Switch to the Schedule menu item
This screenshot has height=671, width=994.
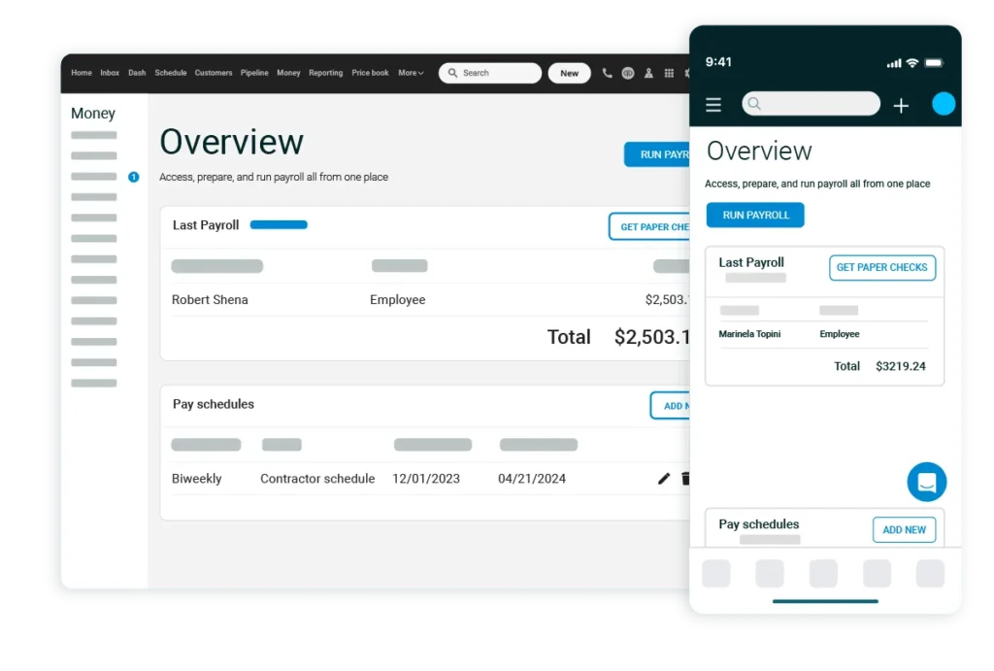pyautogui.click(x=171, y=73)
